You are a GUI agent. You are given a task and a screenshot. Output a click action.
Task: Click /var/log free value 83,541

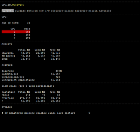tap(56, 98)
